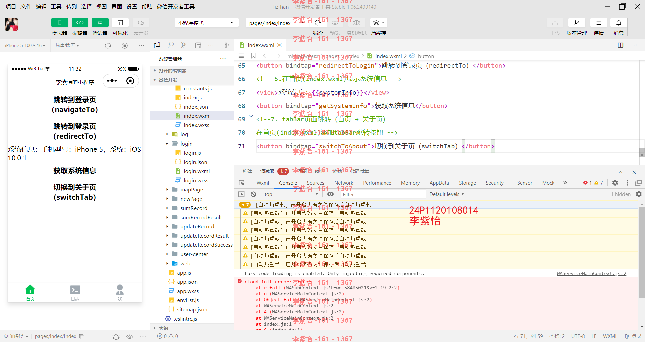645x342 pixels.
Task: Tap 跳转到登录页 (navigateTo) simulator button
Action: point(75,104)
